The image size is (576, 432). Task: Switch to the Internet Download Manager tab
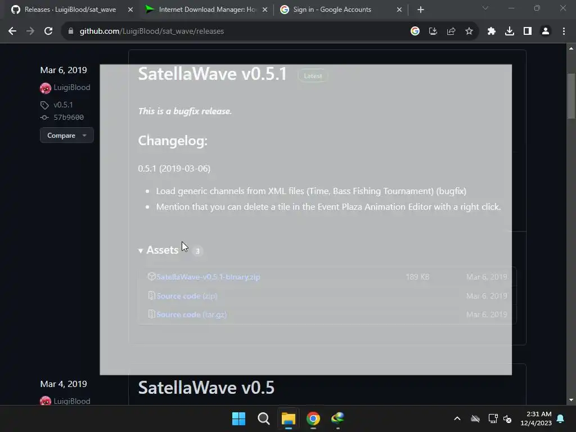(206, 10)
